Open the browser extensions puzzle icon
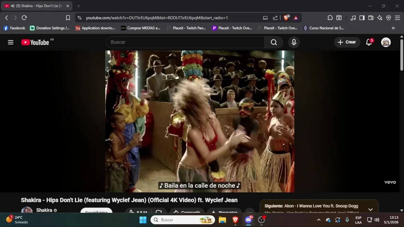 pyautogui.click(x=330, y=18)
